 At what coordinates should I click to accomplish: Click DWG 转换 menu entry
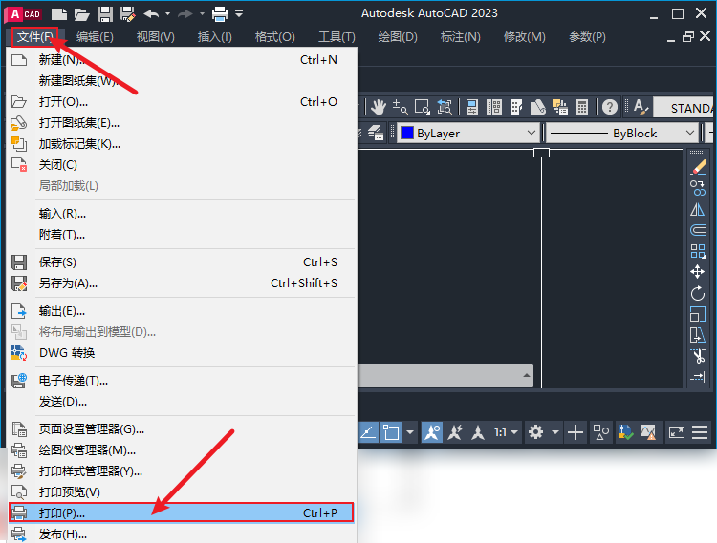pos(181,353)
